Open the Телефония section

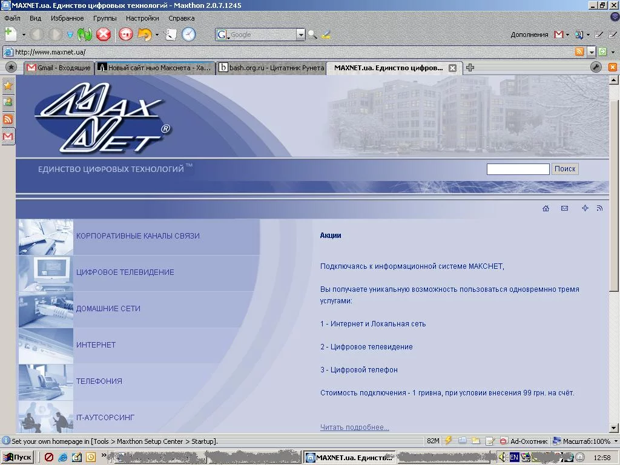click(99, 381)
